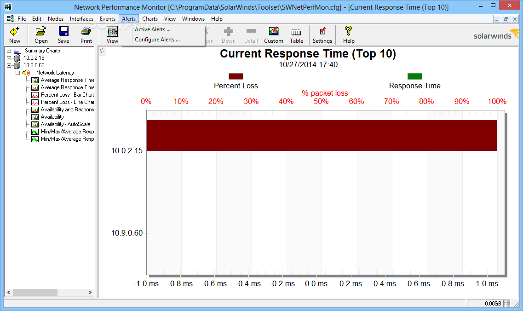Screen dimensions: 523x311
Task: Click the minus Detail toolbar icon
Action: [251, 31]
